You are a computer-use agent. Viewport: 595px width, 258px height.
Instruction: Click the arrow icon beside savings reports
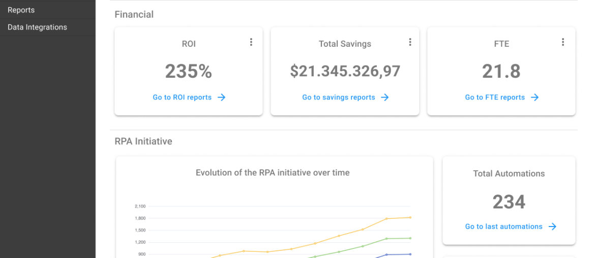pyautogui.click(x=385, y=98)
